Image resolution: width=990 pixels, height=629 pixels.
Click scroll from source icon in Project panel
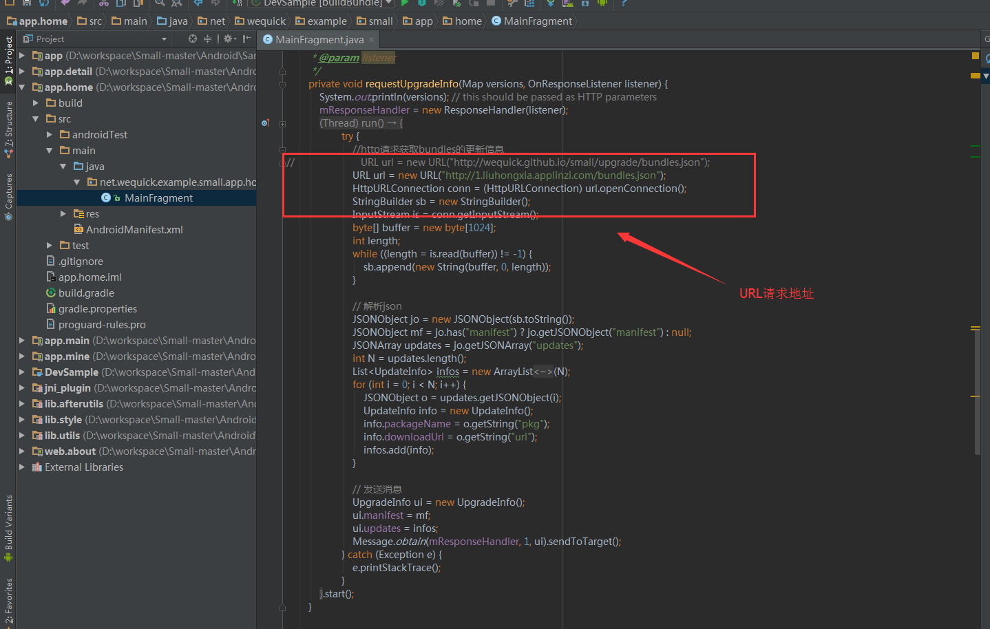pos(193,39)
